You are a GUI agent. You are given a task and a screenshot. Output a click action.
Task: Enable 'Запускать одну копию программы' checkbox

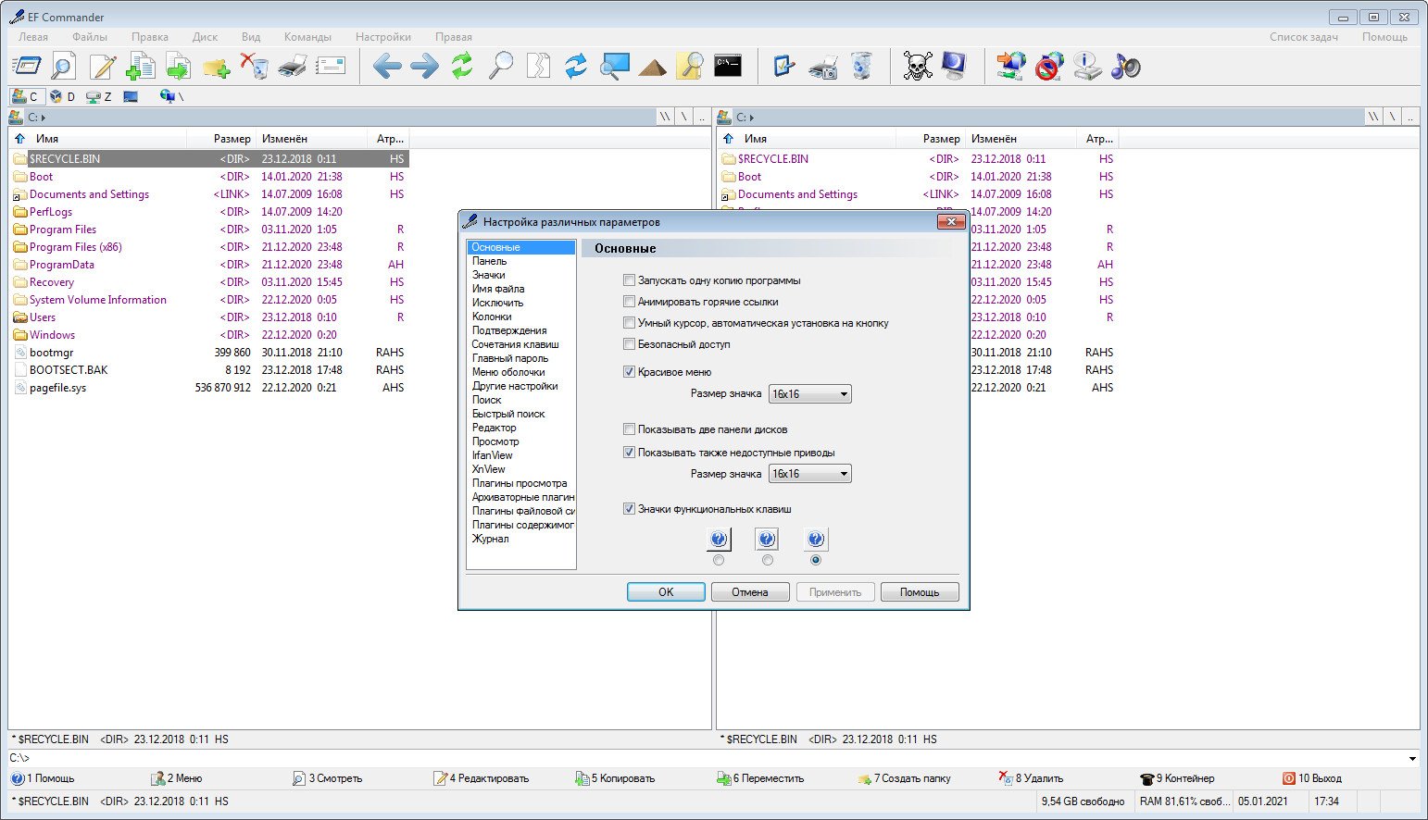click(630, 280)
